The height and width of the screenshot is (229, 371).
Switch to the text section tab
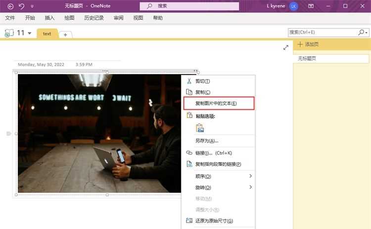click(47, 34)
